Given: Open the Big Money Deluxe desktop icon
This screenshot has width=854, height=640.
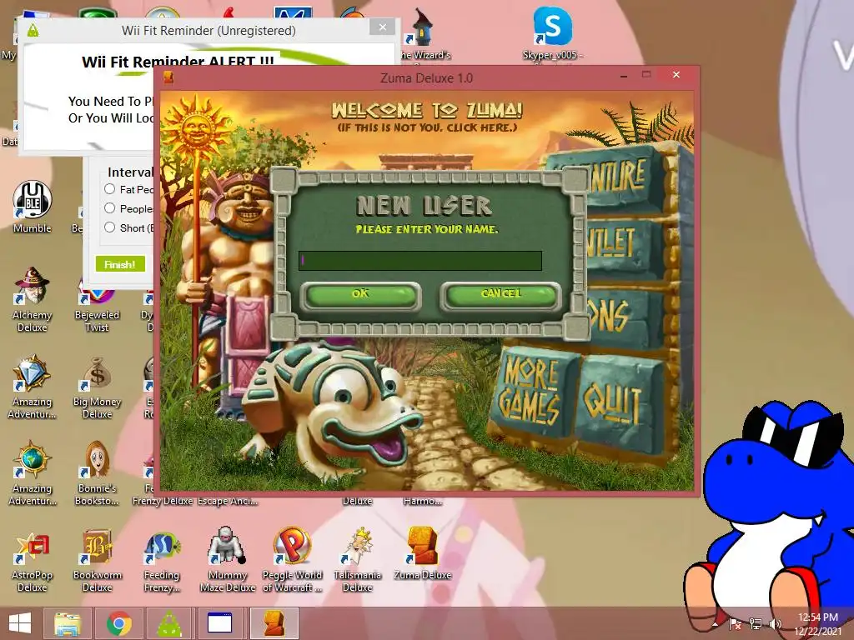Looking at the screenshot, I should pos(97,387).
